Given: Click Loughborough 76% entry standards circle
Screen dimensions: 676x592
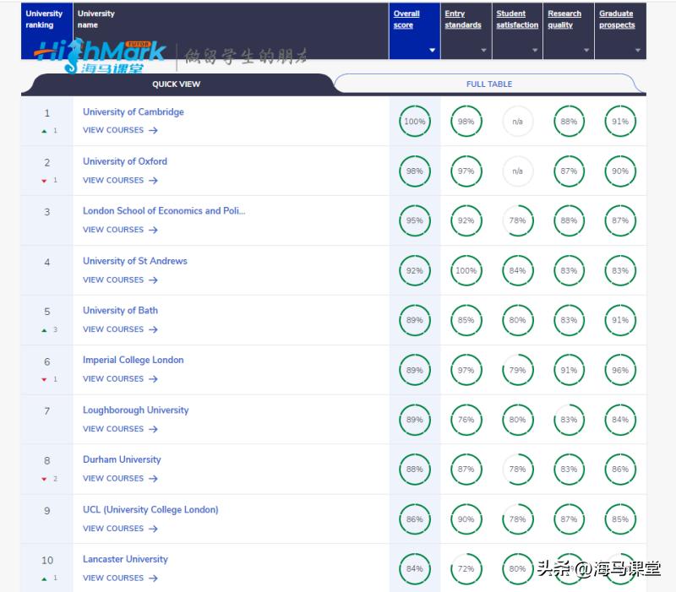Looking at the screenshot, I should coord(466,420).
